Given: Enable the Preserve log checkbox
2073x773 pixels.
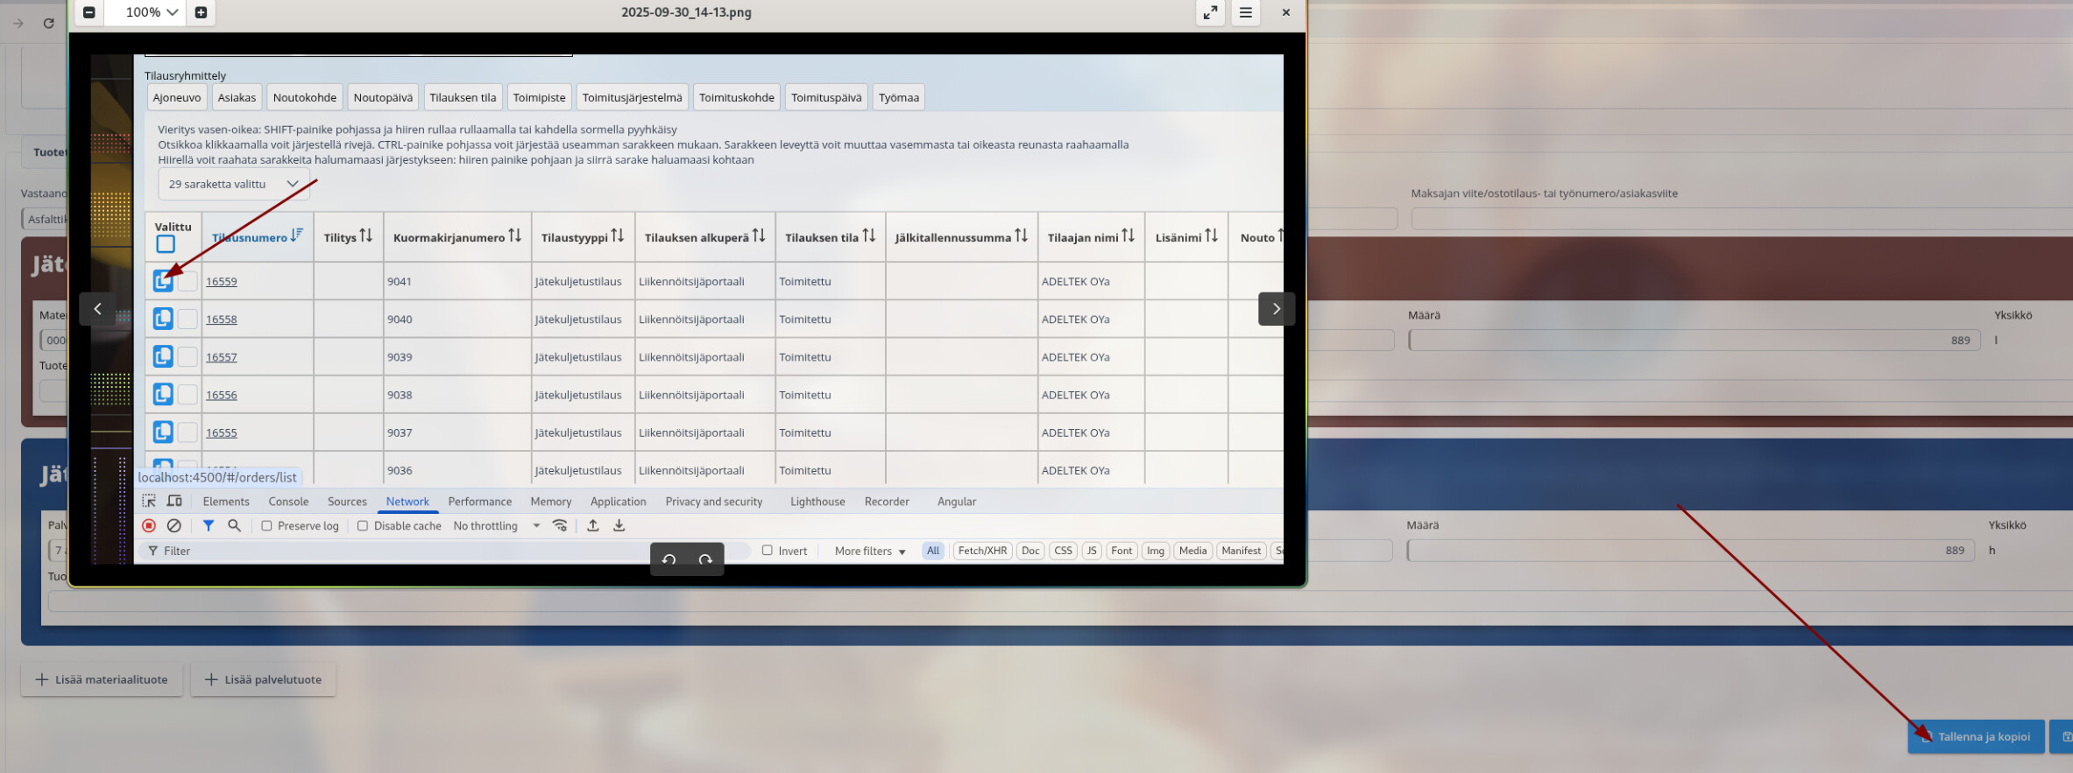Looking at the screenshot, I should pos(267,526).
